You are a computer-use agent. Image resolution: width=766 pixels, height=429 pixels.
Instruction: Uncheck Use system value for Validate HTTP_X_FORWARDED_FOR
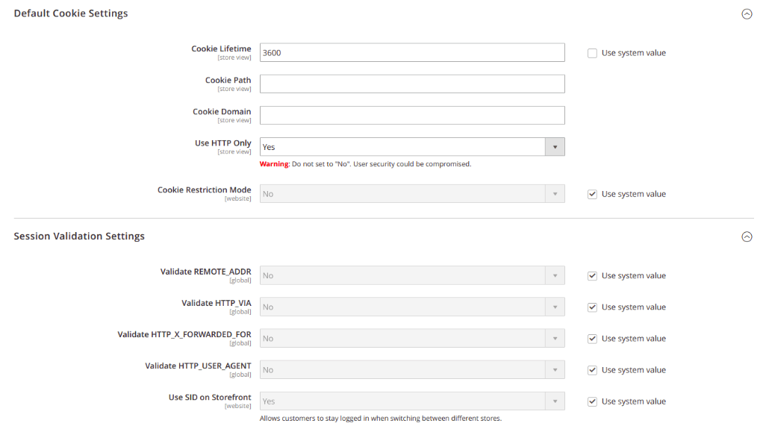tap(592, 339)
